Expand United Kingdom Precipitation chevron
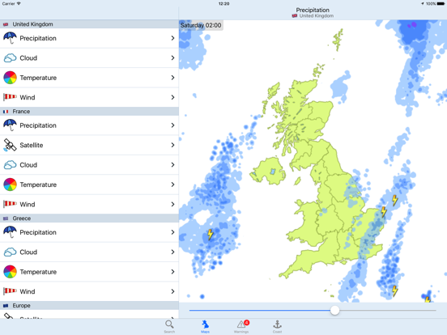 tap(172, 38)
